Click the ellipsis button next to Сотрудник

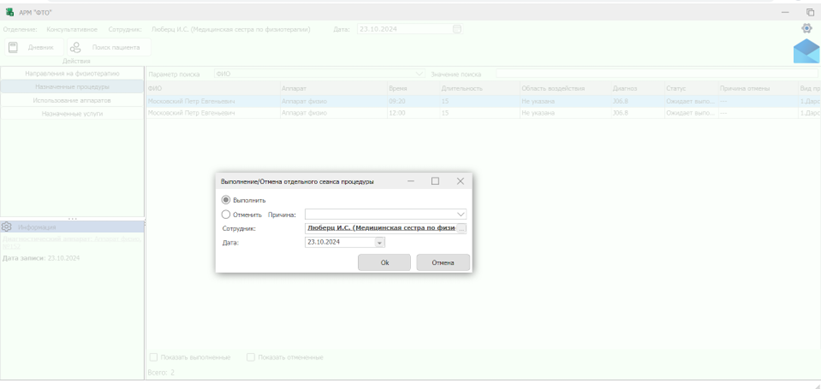pyautogui.click(x=461, y=228)
